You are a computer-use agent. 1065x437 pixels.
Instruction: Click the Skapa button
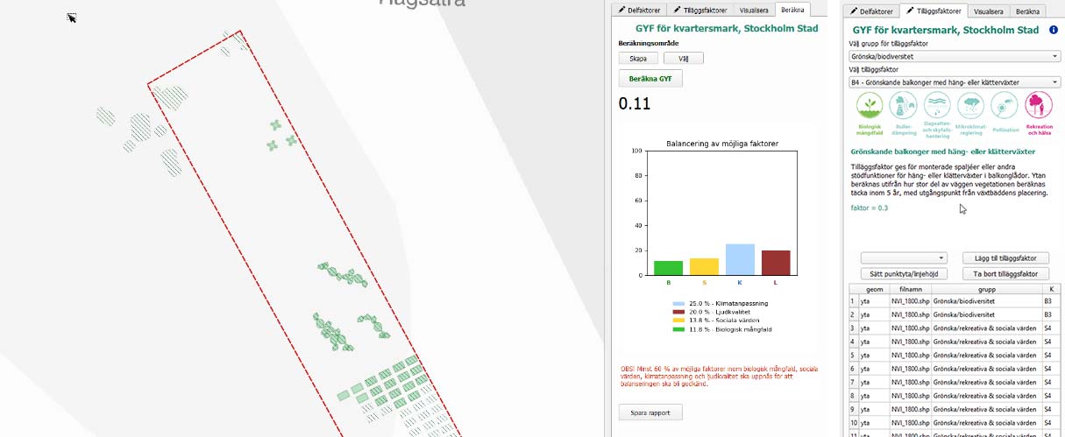click(x=638, y=59)
